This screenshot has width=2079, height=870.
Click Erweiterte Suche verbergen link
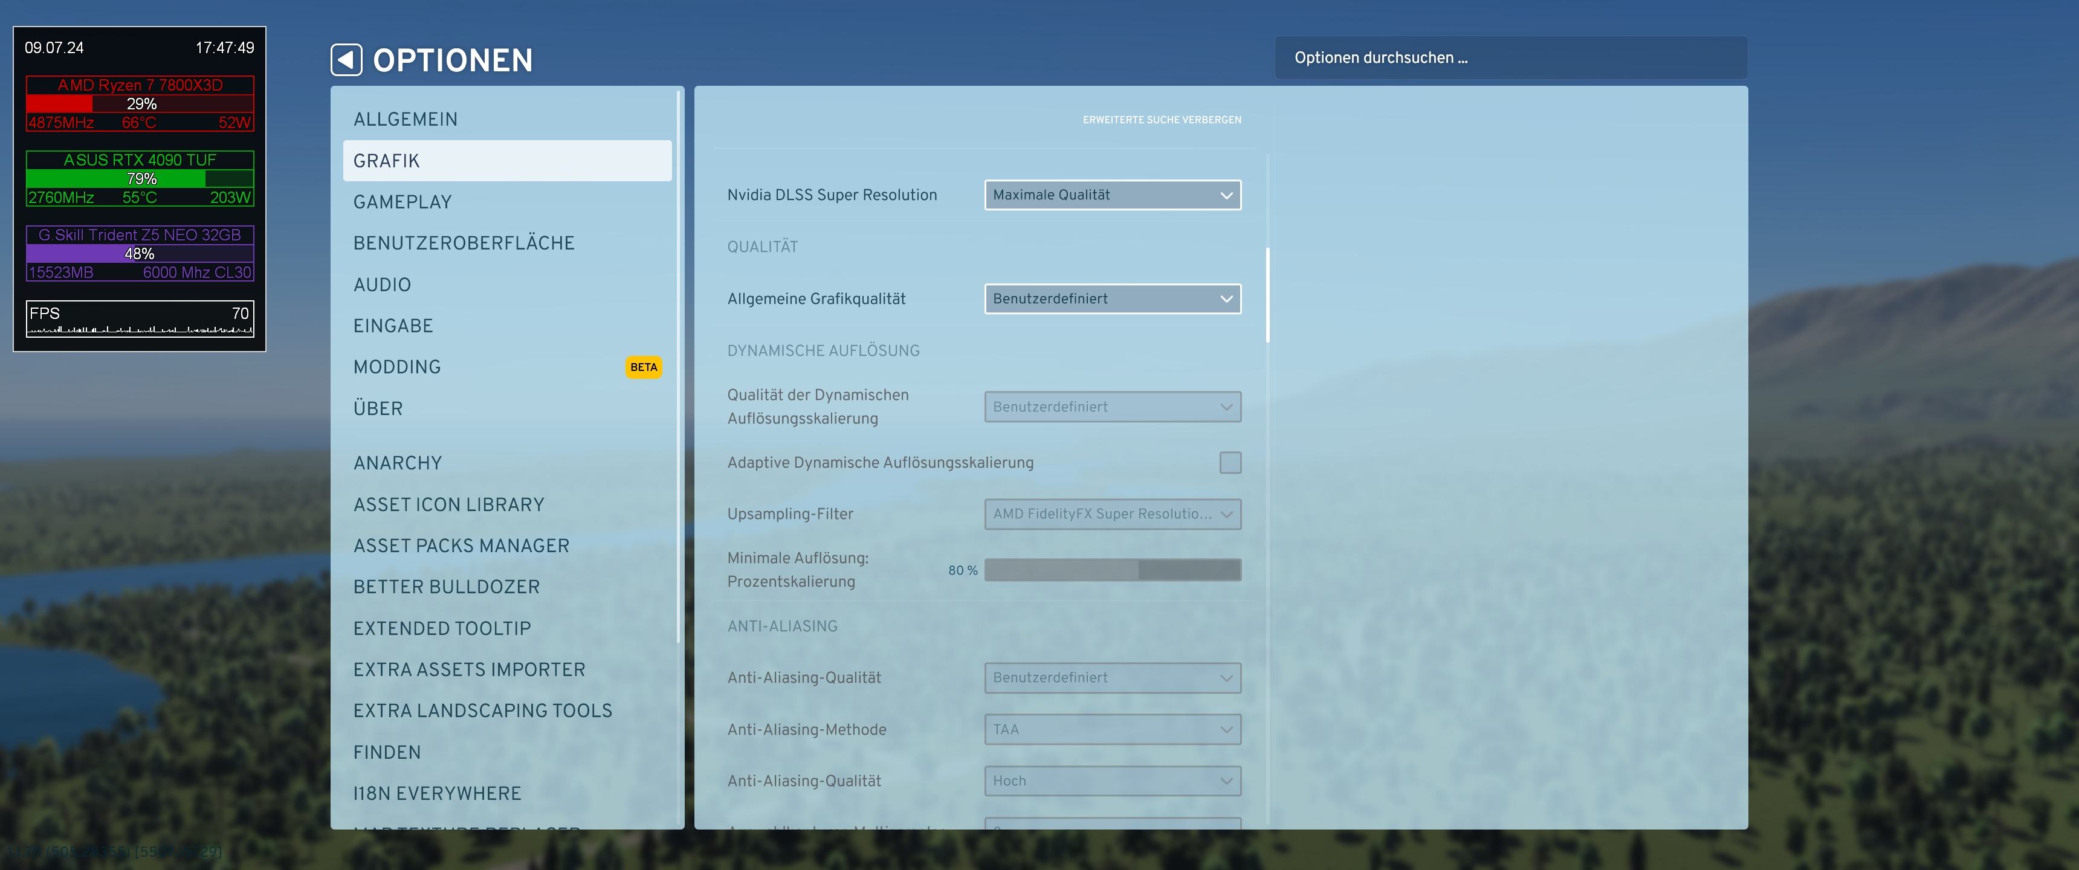coord(1162,120)
